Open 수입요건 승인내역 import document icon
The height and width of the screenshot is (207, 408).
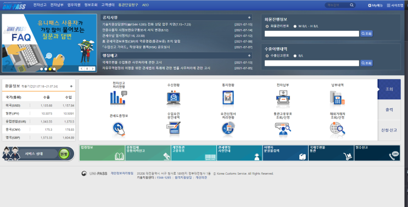pos(174,128)
